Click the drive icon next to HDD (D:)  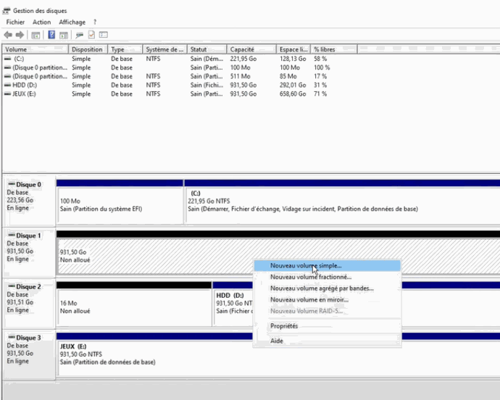(7, 86)
